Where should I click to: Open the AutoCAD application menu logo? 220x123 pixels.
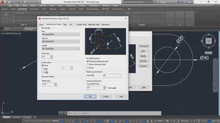[x=3, y=3]
